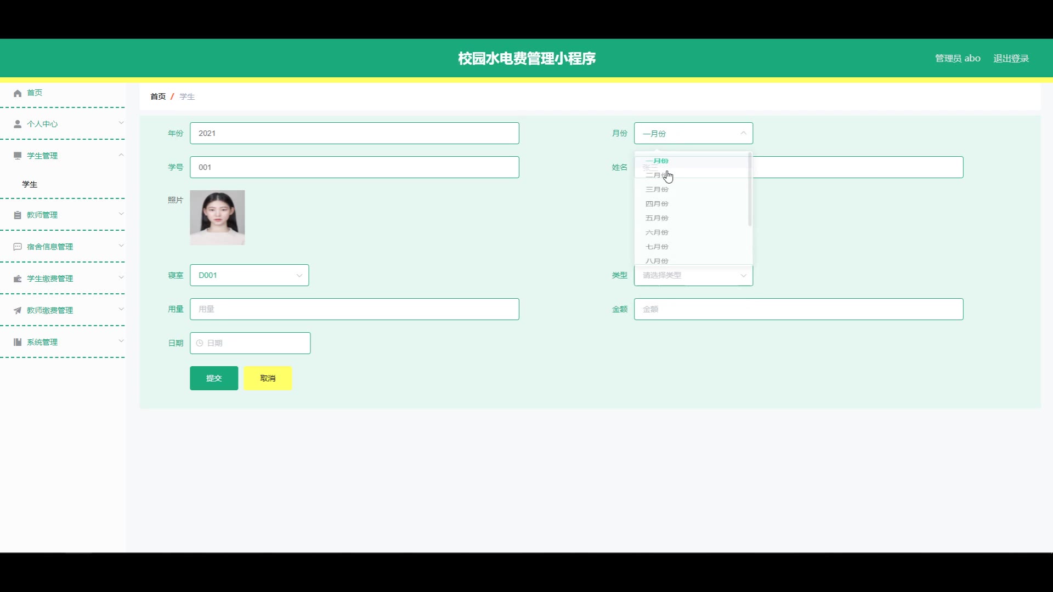Click the clock icon in date field
The height and width of the screenshot is (592, 1053).
point(200,343)
